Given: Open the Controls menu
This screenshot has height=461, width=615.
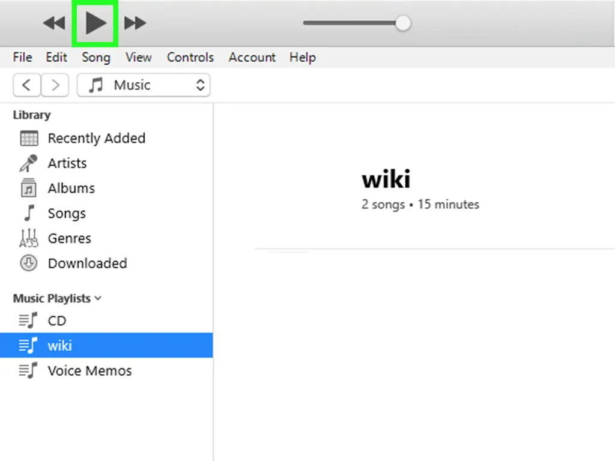Looking at the screenshot, I should 190,58.
